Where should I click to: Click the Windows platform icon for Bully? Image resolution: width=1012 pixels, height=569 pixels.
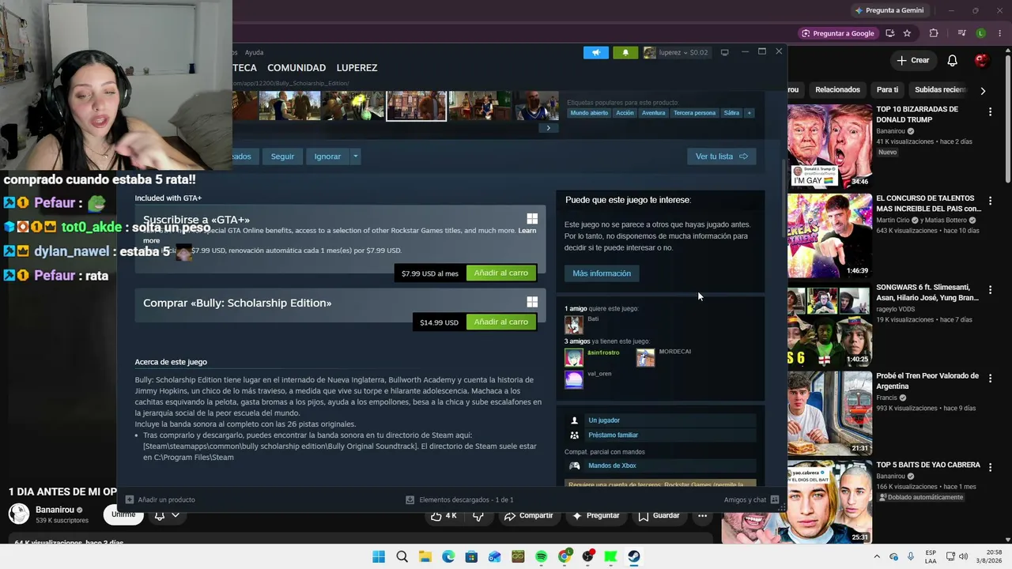pos(532,302)
